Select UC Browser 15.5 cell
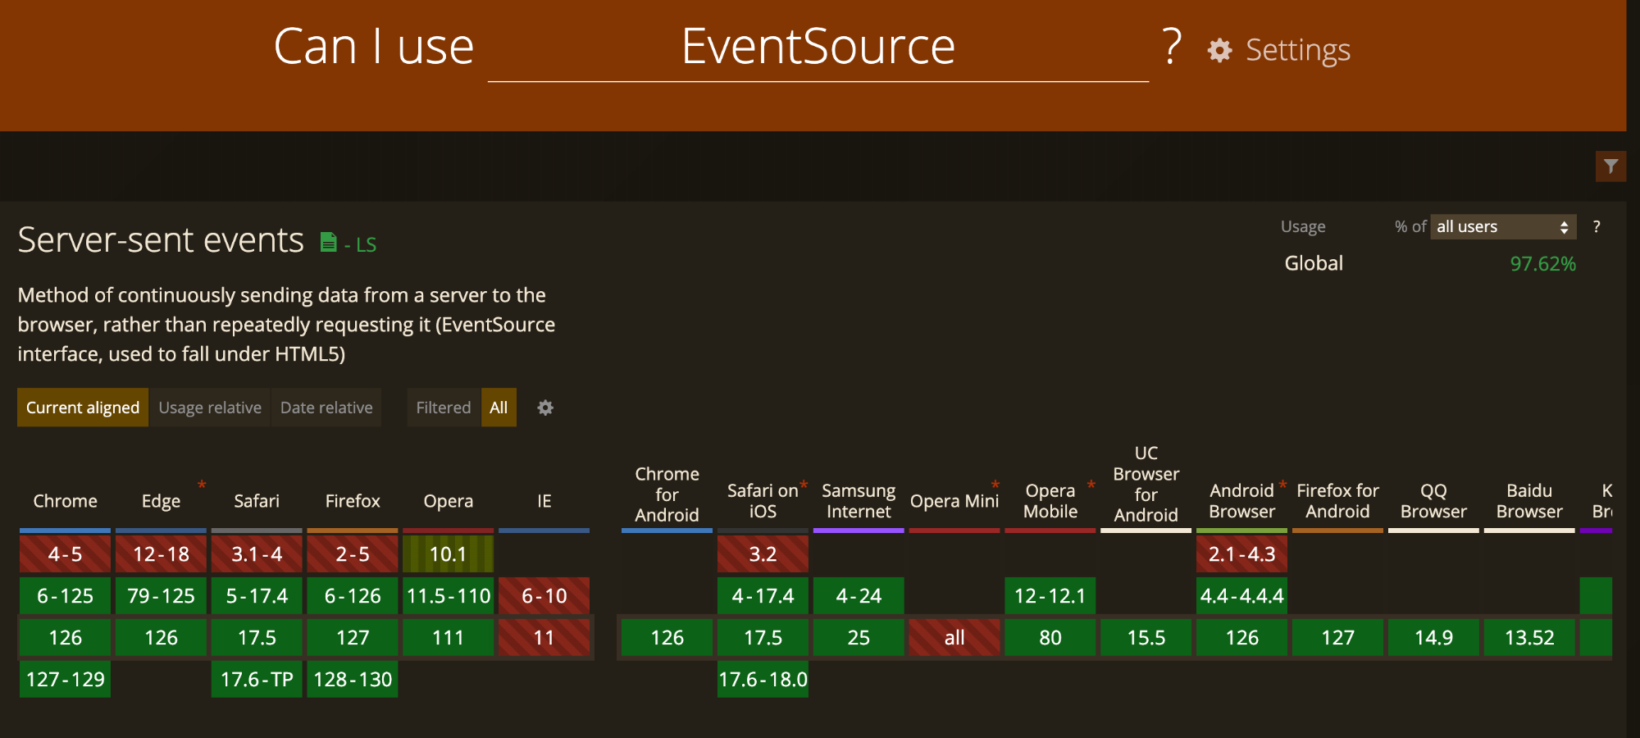Viewport: 1640px width, 738px height. (x=1146, y=638)
